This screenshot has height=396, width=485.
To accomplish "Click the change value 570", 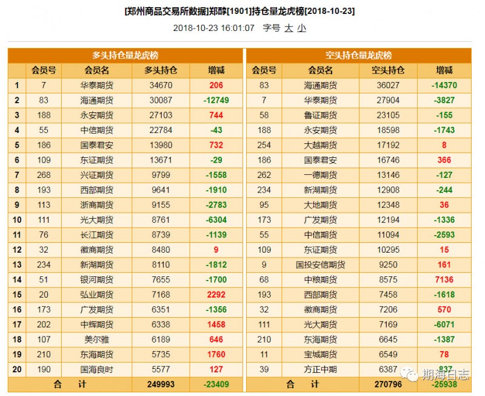I will (444, 310).
